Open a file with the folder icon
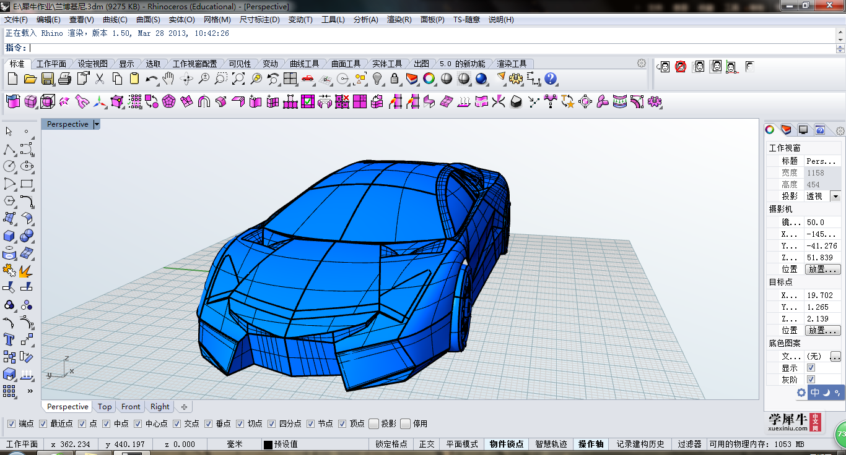This screenshot has width=846, height=455. tap(30, 79)
